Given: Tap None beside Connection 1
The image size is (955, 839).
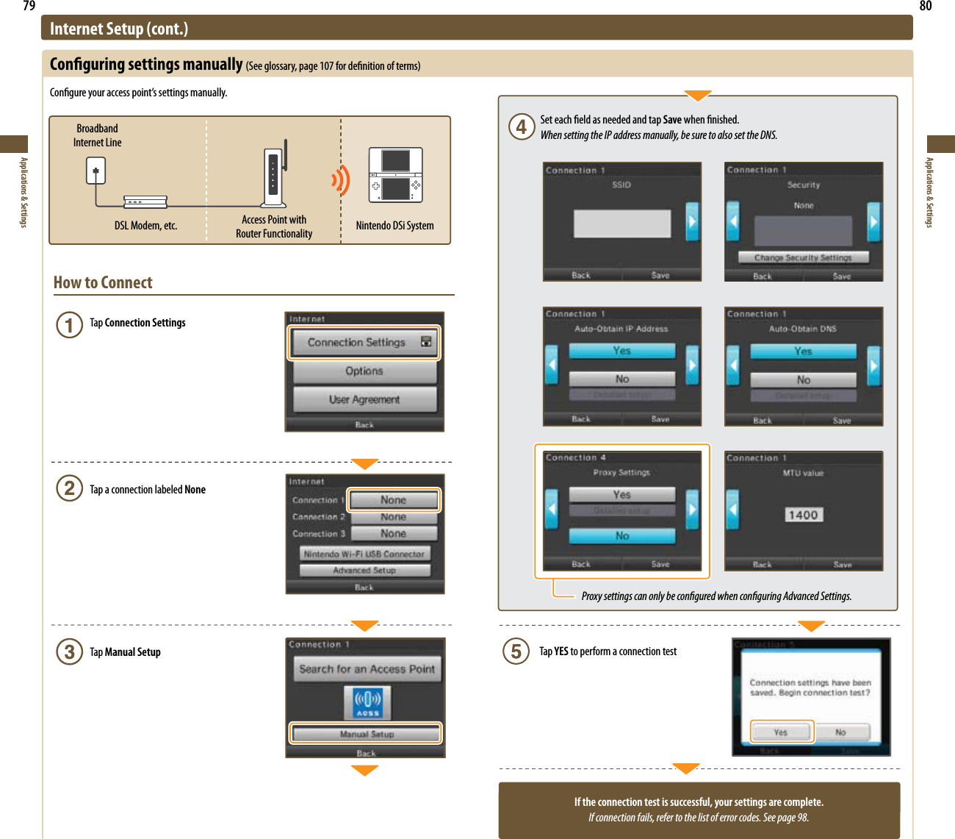Looking at the screenshot, I should click(394, 500).
